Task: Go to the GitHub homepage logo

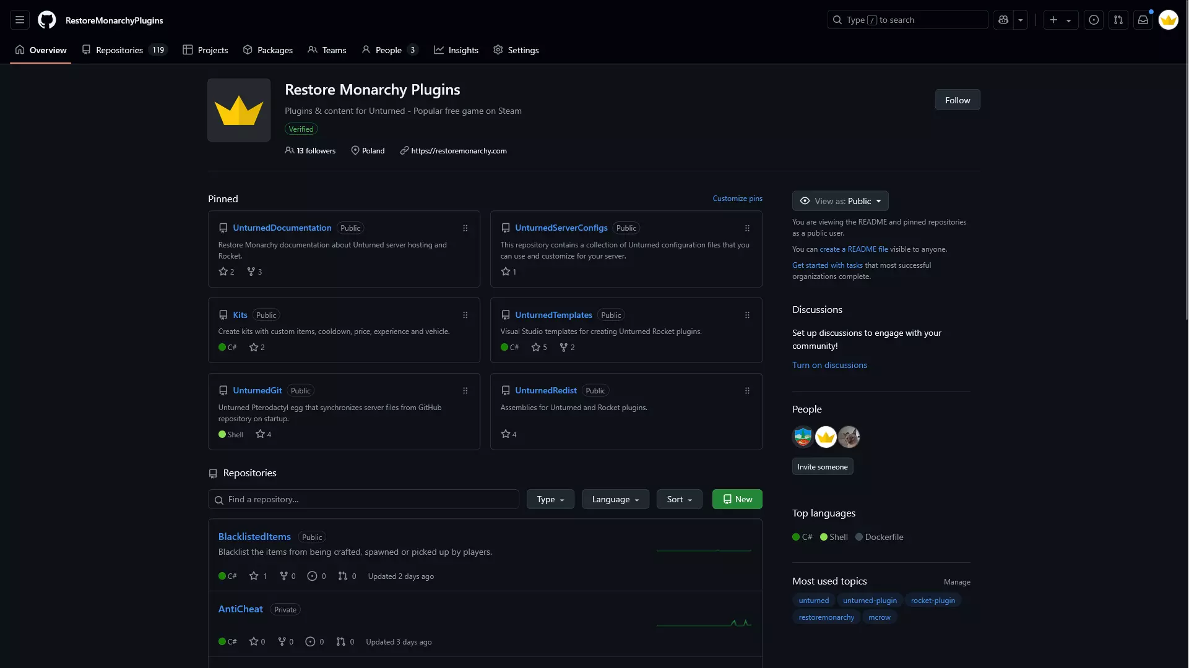Action: 47,20
